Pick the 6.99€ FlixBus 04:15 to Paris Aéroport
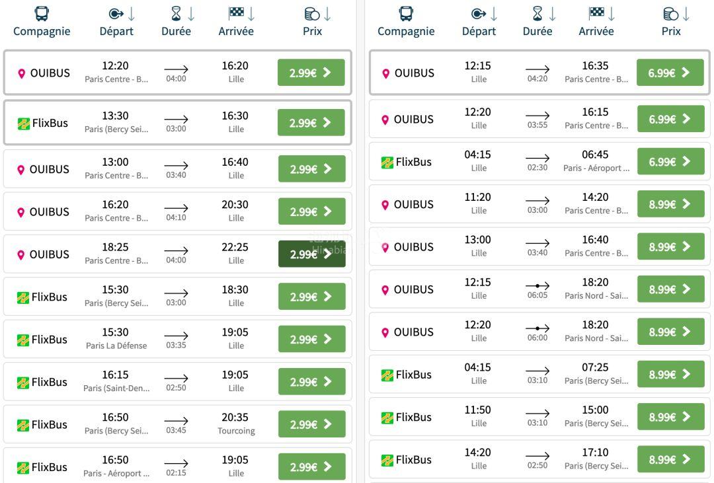Viewport: 714px width, 483px height. tap(671, 162)
